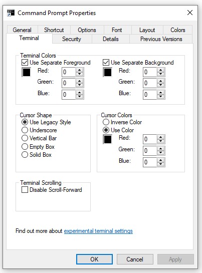Increase the foreground Red value with up arrow
202x273 pixels.
80,70
